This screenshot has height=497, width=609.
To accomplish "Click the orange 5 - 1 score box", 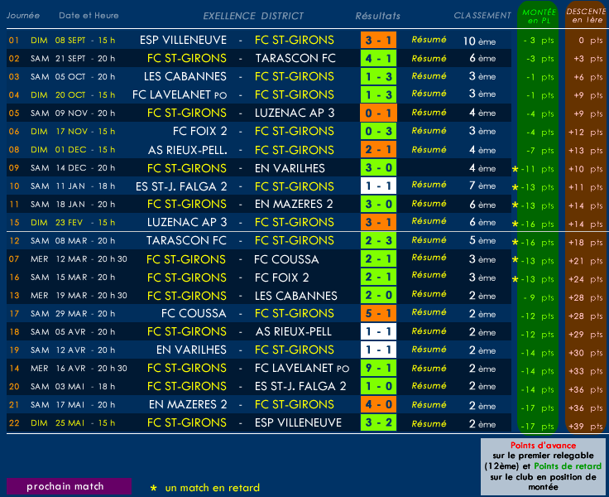I will [x=378, y=313].
